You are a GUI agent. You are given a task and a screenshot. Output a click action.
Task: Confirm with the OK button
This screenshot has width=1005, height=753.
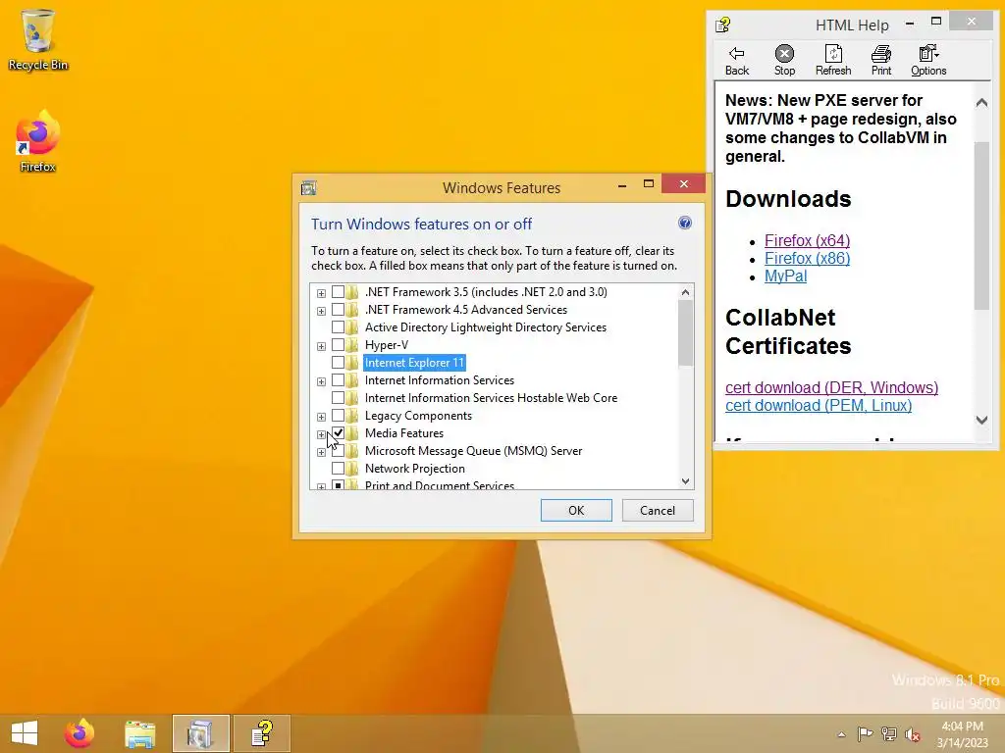[x=576, y=510]
